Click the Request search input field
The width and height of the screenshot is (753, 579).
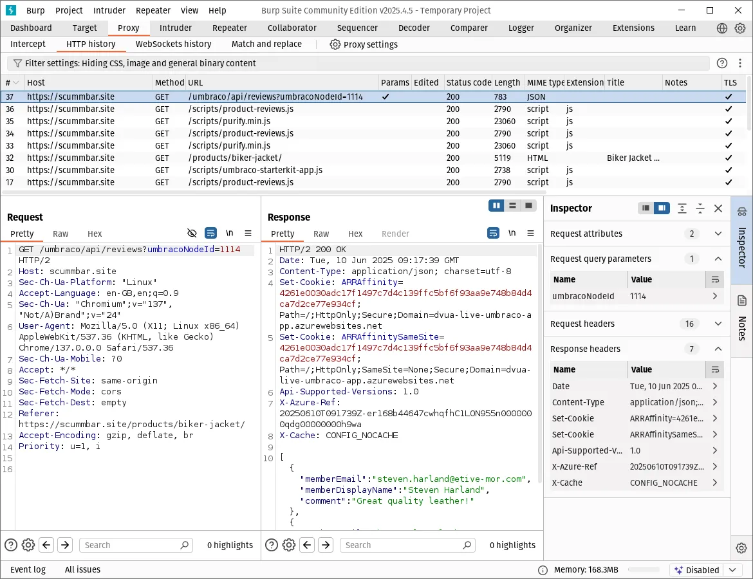tap(136, 545)
